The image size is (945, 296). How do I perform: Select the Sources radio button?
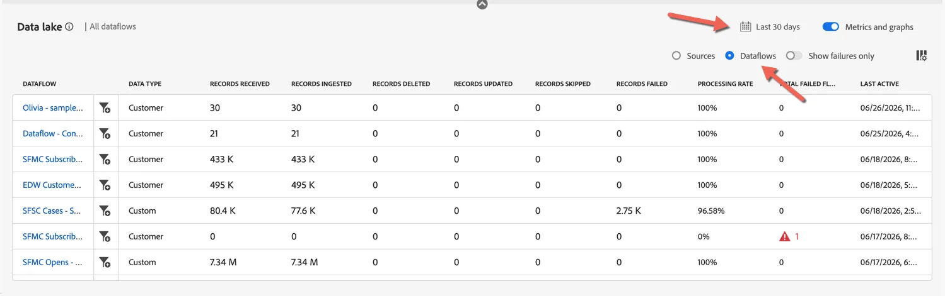[x=676, y=55]
